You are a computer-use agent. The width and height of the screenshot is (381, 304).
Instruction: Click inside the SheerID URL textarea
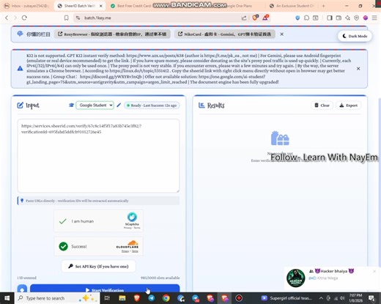click(x=98, y=156)
